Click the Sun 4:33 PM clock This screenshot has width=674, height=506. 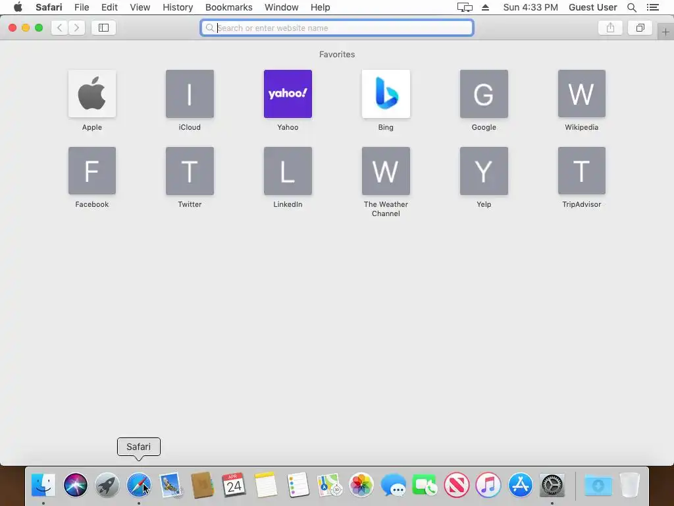531,7
